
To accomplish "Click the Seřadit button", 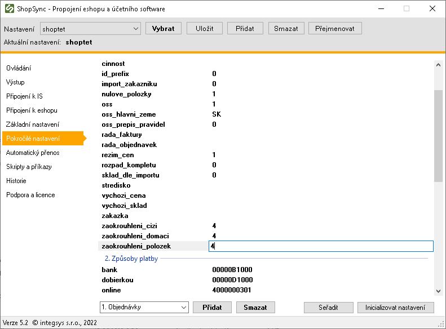I will tap(328, 308).
